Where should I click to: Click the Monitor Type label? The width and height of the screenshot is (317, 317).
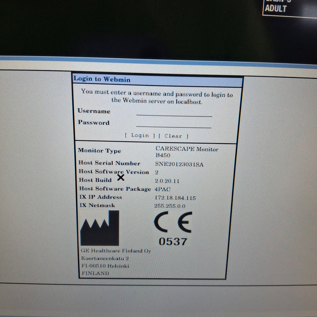(x=99, y=151)
